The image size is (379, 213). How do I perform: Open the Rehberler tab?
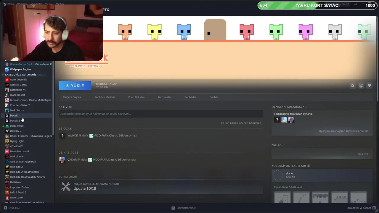(190, 97)
